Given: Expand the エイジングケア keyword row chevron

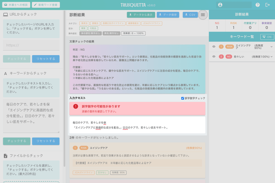Looking at the screenshot, I should [271, 47].
